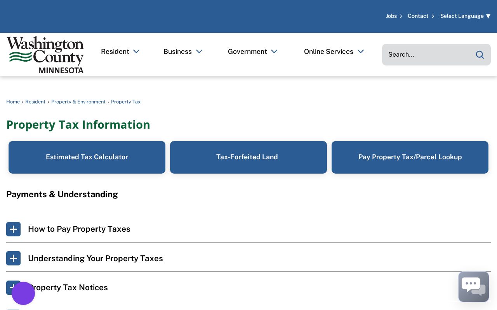Image resolution: width=497 pixels, height=310 pixels.
Task: Expand Understanding Your Property Taxes plus icon
Action: pos(13,258)
